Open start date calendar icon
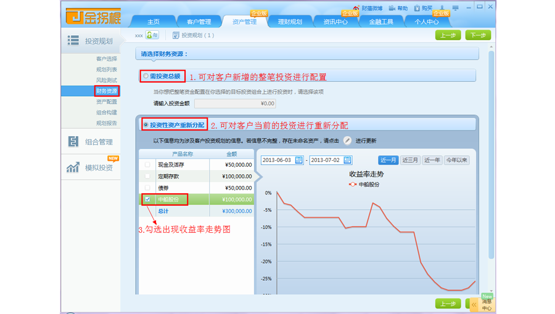This screenshot has height=314, width=555. tap(299, 160)
